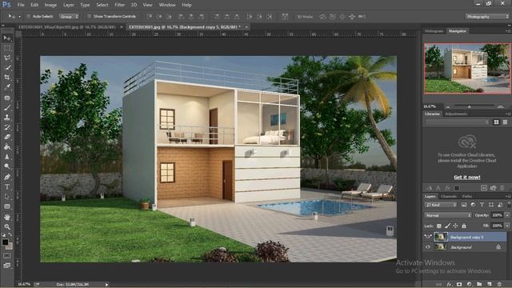Open the status bar info arrow
512x288 pixels.
(106, 285)
